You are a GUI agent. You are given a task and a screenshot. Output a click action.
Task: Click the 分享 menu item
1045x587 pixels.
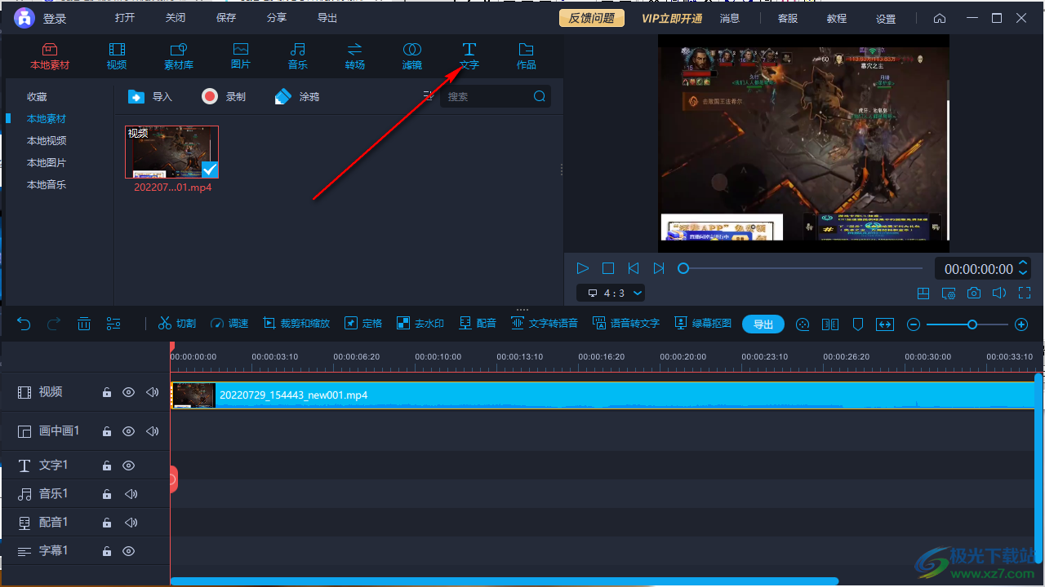[277, 18]
